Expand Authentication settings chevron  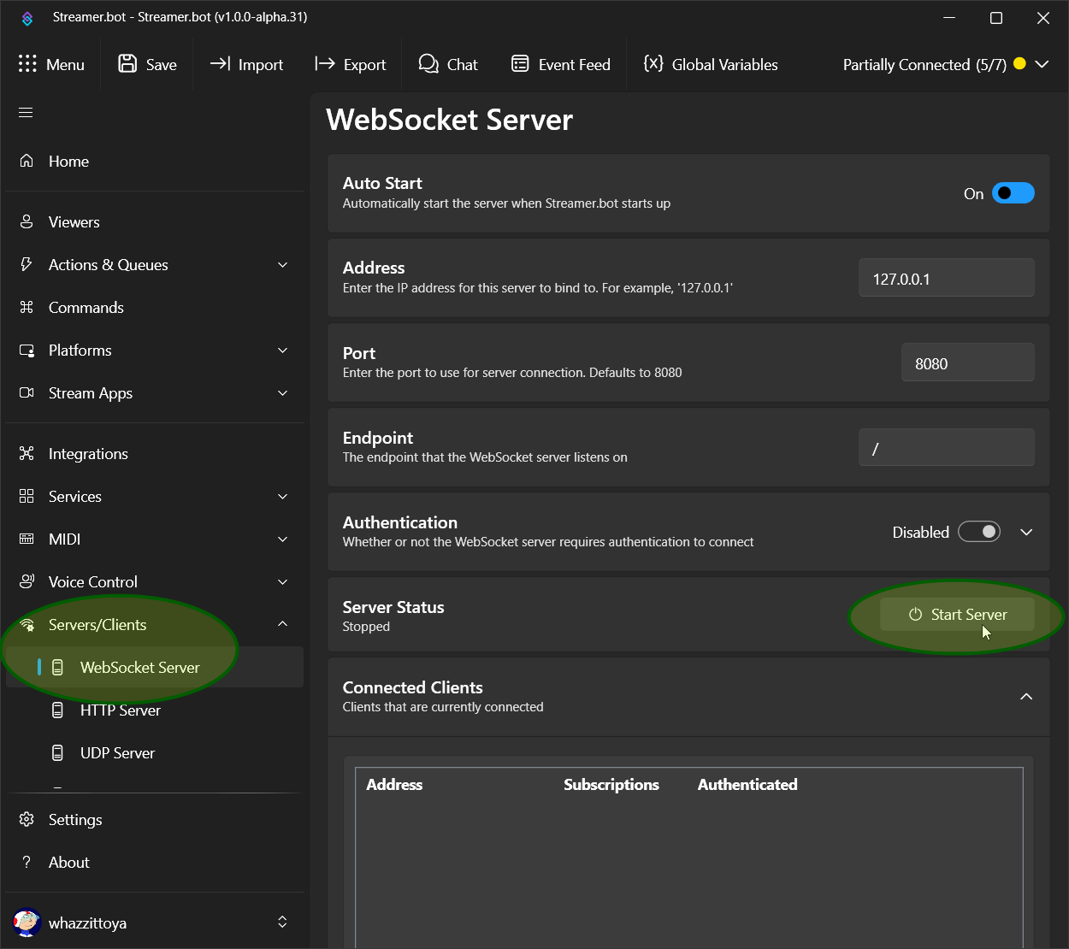pyautogui.click(x=1026, y=532)
